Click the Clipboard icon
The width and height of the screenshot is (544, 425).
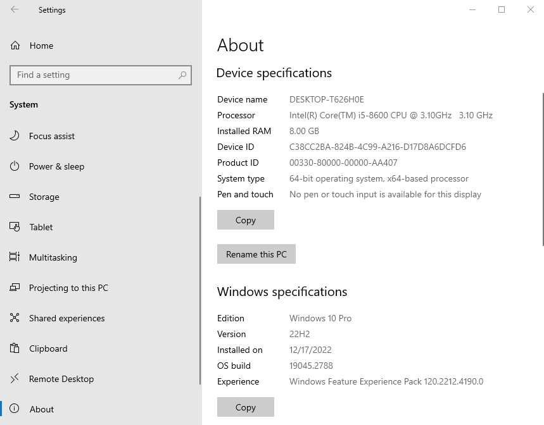(x=15, y=348)
